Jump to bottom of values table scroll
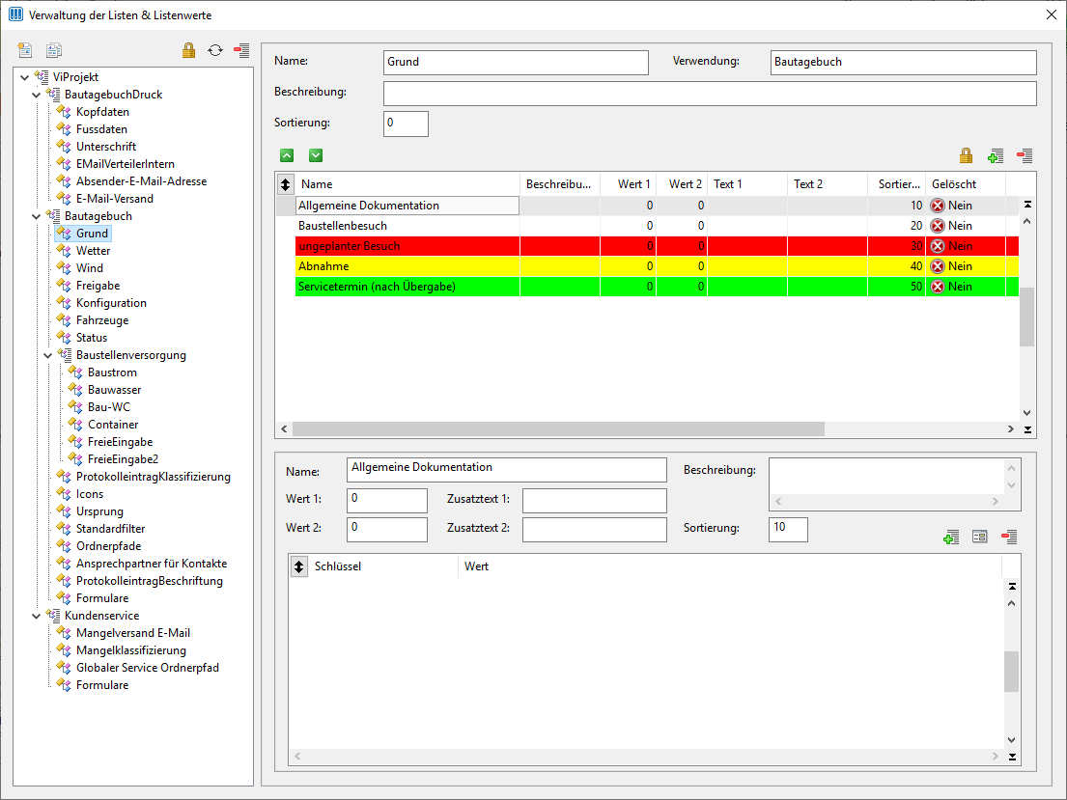The width and height of the screenshot is (1067, 800). [1027, 429]
